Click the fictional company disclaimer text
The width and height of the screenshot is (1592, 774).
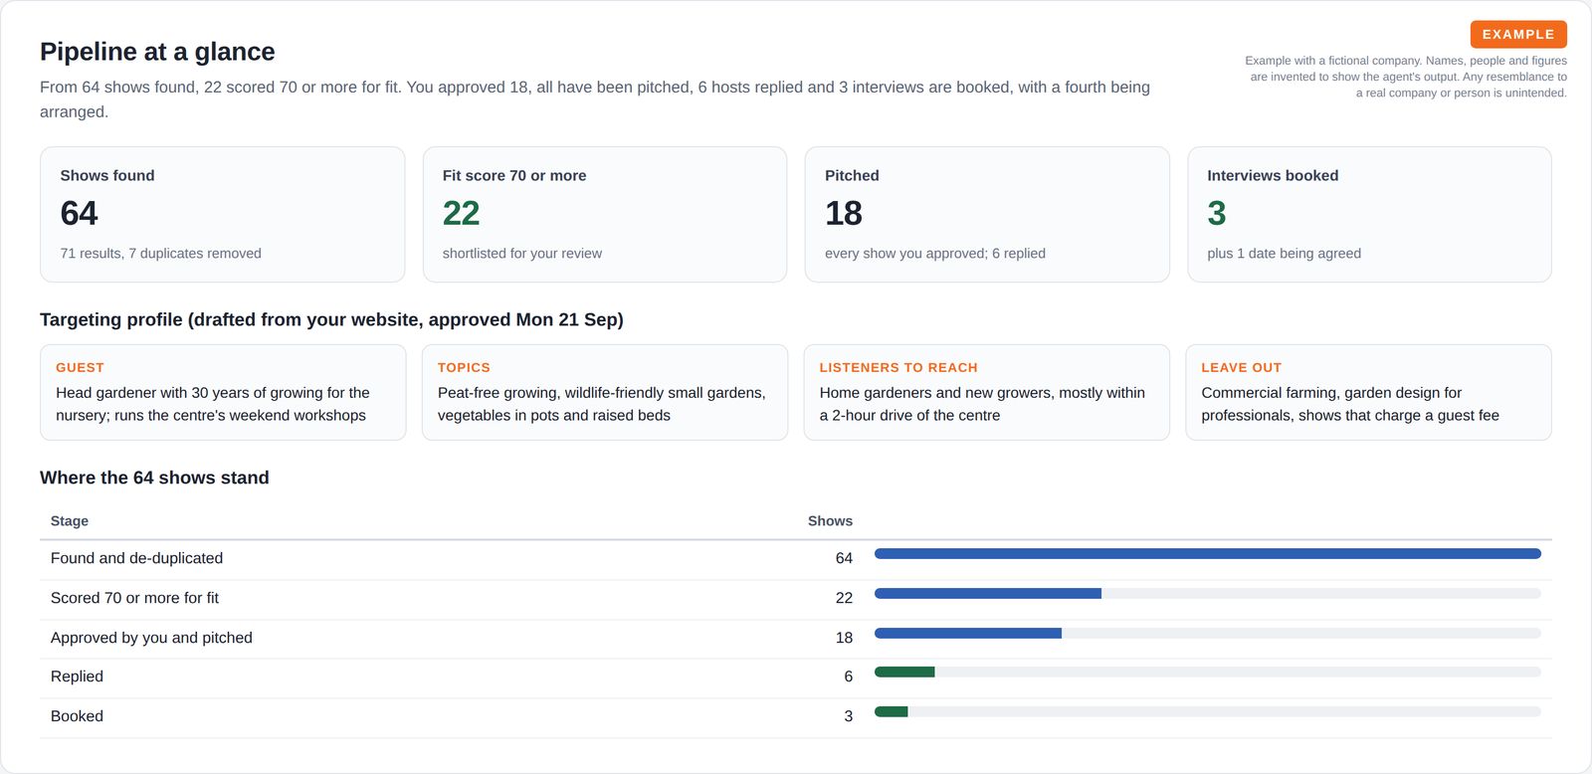(1405, 77)
